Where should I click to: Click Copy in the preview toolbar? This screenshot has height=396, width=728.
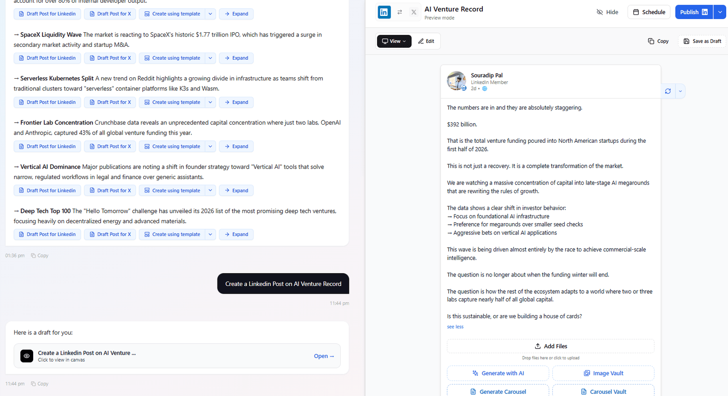(658, 41)
